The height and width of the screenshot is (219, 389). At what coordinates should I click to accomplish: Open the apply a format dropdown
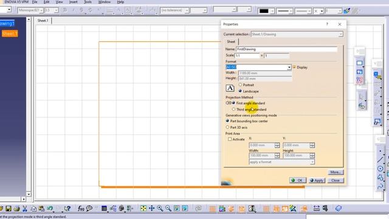coord(312,162)
